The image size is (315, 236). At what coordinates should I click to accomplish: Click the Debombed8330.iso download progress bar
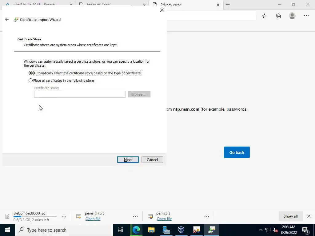[35, 217]
